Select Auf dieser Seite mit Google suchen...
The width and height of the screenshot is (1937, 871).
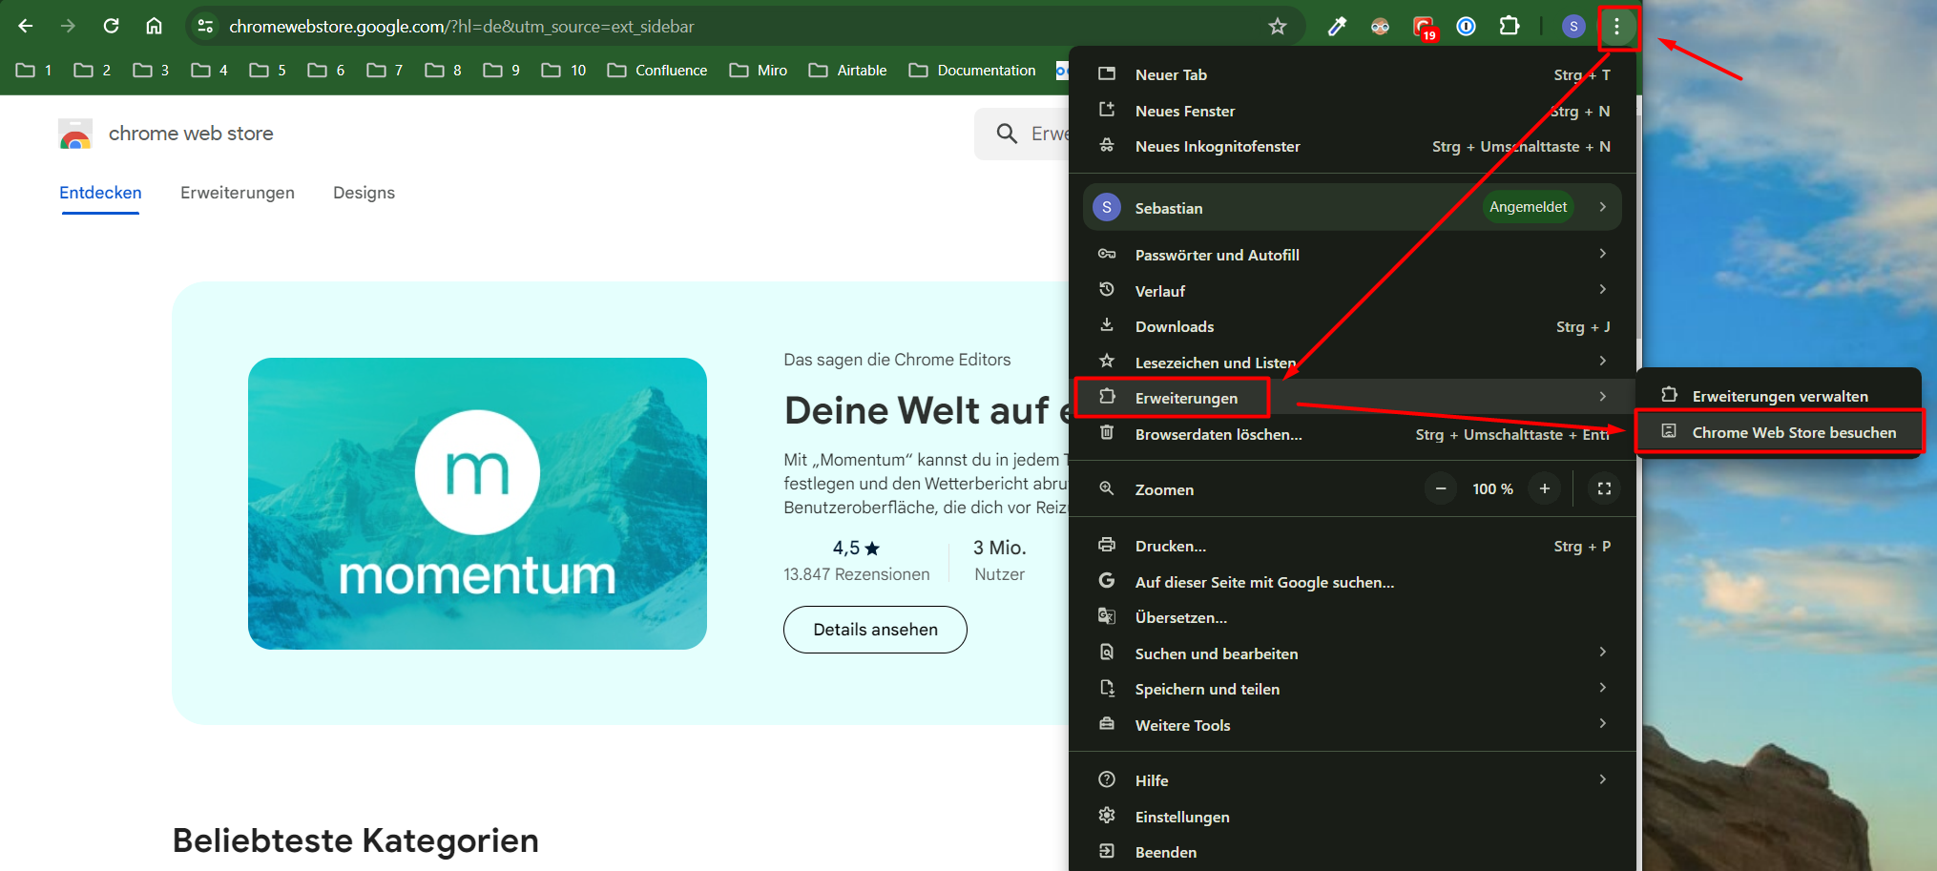(x=1353, y=582)
